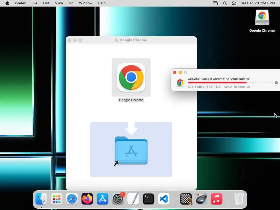Select the Google Chrome app icon in the window
The height and width of the screenshot is (210, 280).
[x=131, y=77]
